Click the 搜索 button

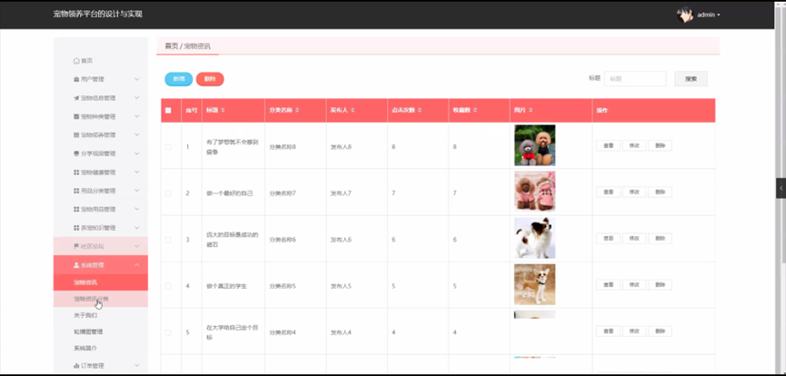pyautogui.click(x=691, y=79)
